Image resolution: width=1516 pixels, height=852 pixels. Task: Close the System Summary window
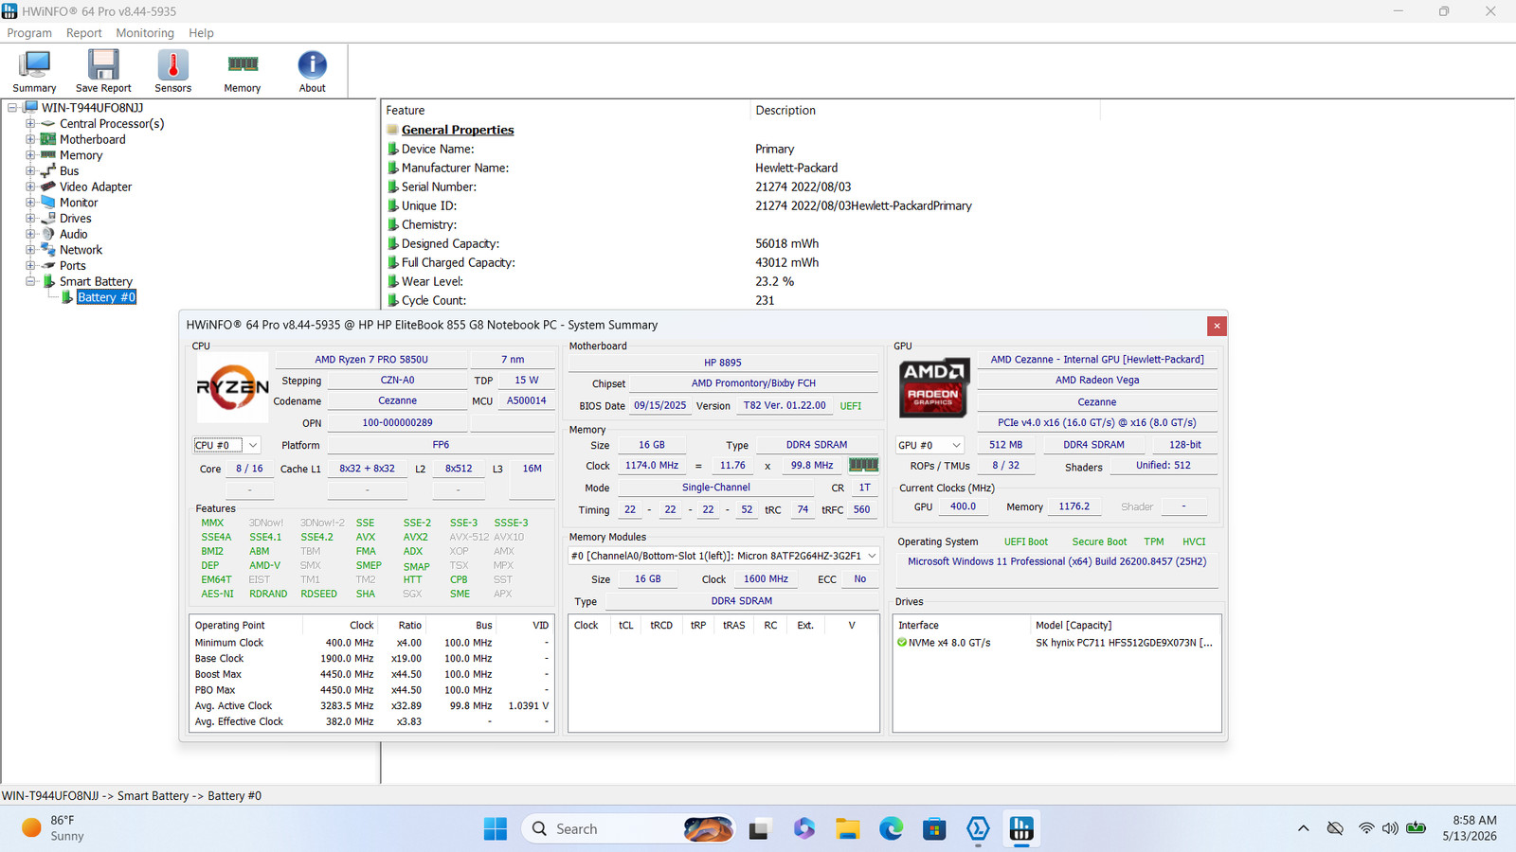click(x=1217, y=326)
